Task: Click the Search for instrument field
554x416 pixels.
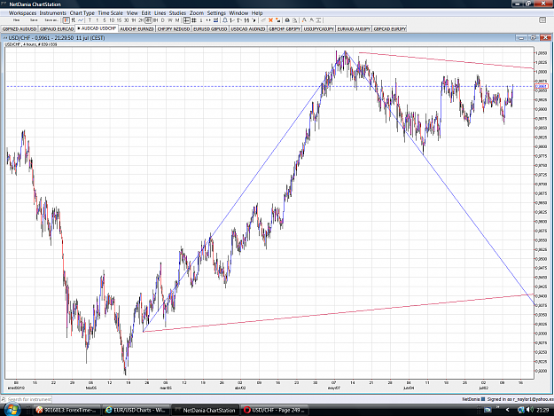Action: [27, 399]
